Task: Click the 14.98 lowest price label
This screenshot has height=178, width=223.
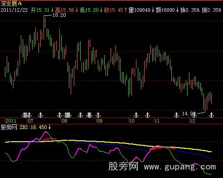Action: (189, 114)
